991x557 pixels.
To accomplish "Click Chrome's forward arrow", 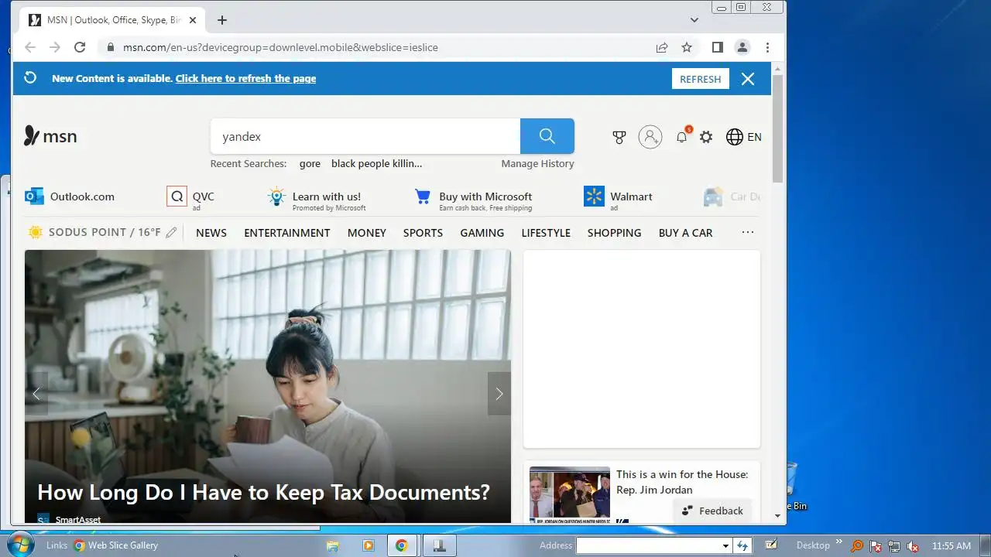I will click(x=55, y=47).
